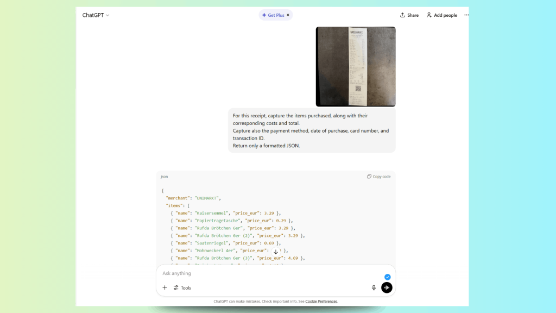Click the user prompt message bubble
556x313 pixels.
311,130
